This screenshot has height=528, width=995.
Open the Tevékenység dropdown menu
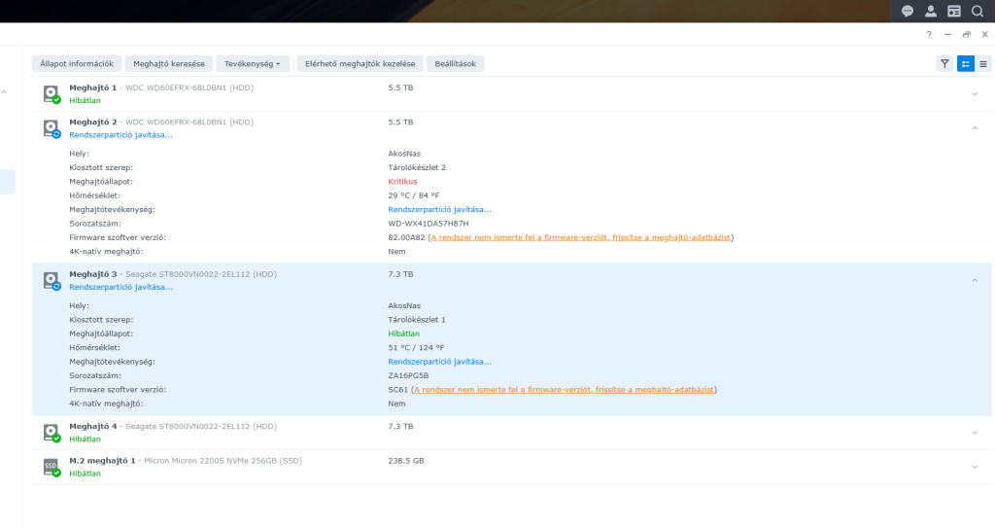click(x=253, y=63)
